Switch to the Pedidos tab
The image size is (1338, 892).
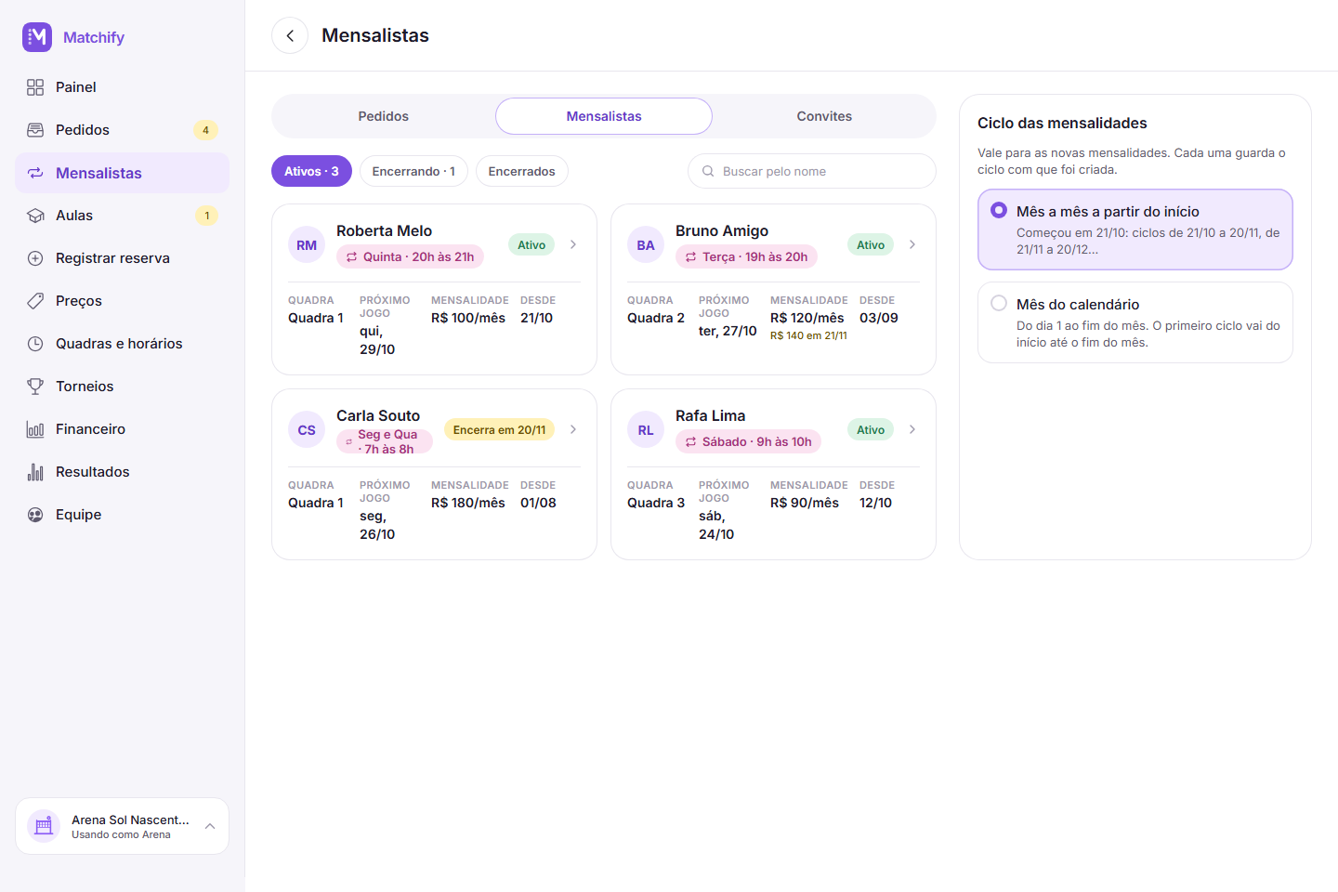pyautogui.click(x=384, y=116)
